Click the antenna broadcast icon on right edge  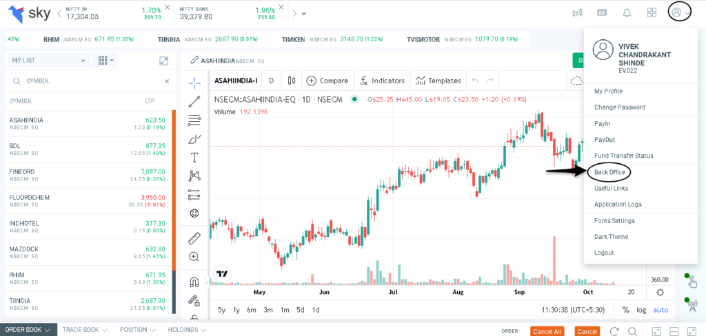(692, 306)
